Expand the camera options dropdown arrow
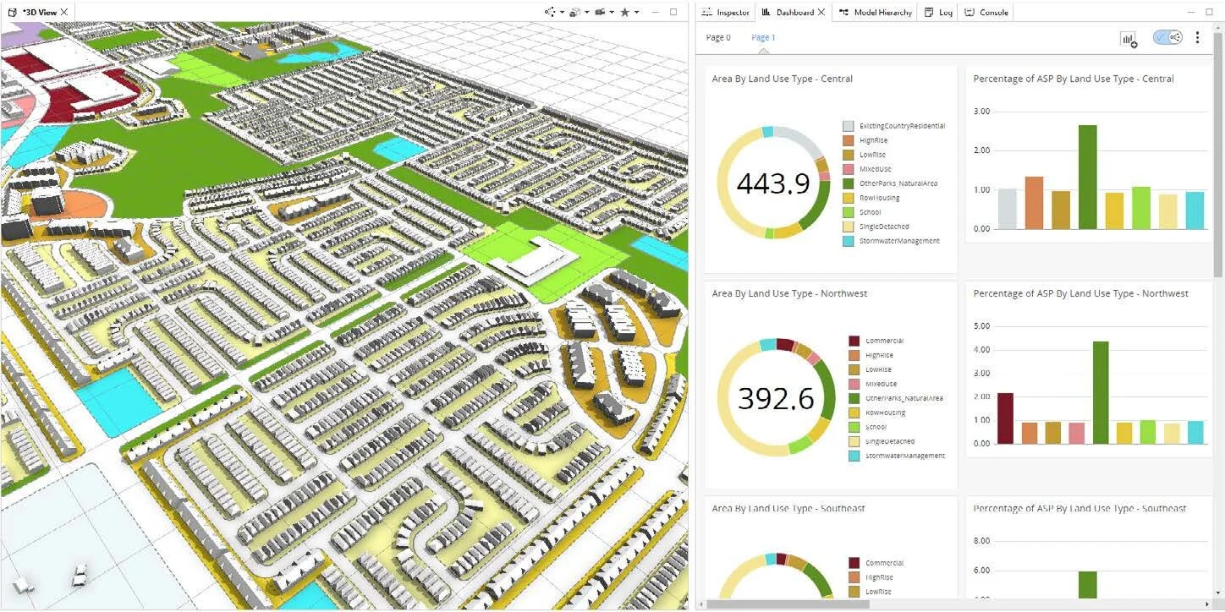The height and width of the screenshot is (612, 1225). coord(612,13)
